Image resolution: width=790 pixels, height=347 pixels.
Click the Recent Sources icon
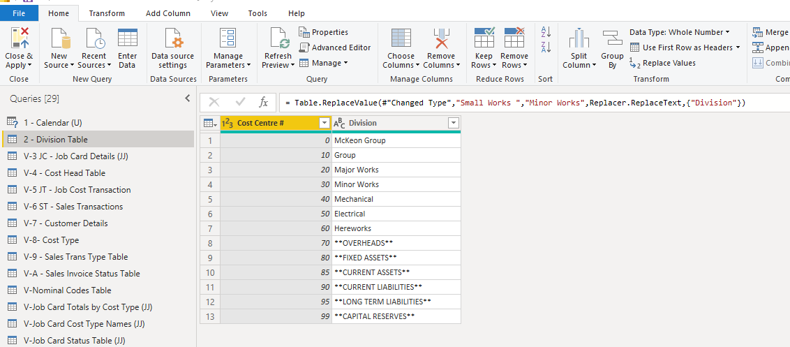(94, 38)
